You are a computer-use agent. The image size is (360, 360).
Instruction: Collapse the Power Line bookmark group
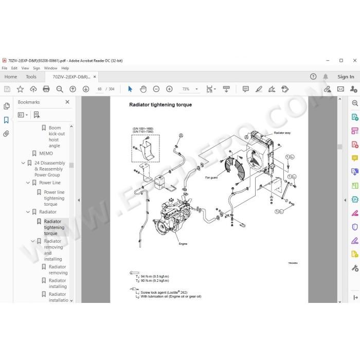pyautogui.click(x=28, y=183)
